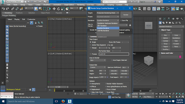Activate the Select and Rotate tool
Image resolution: width=185 pixels, height=104 pixels.
click(x=58, y=9)
